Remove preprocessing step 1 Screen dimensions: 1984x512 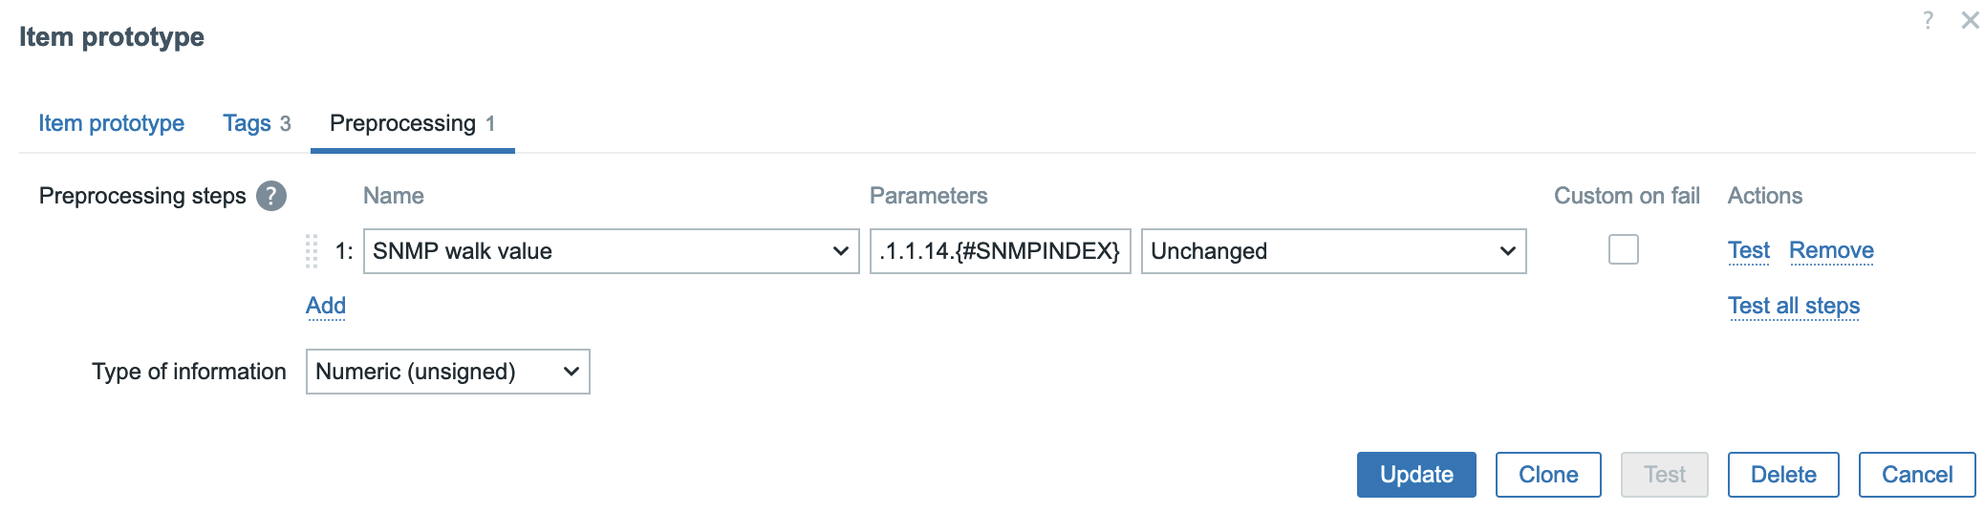tap(1831, 250)
